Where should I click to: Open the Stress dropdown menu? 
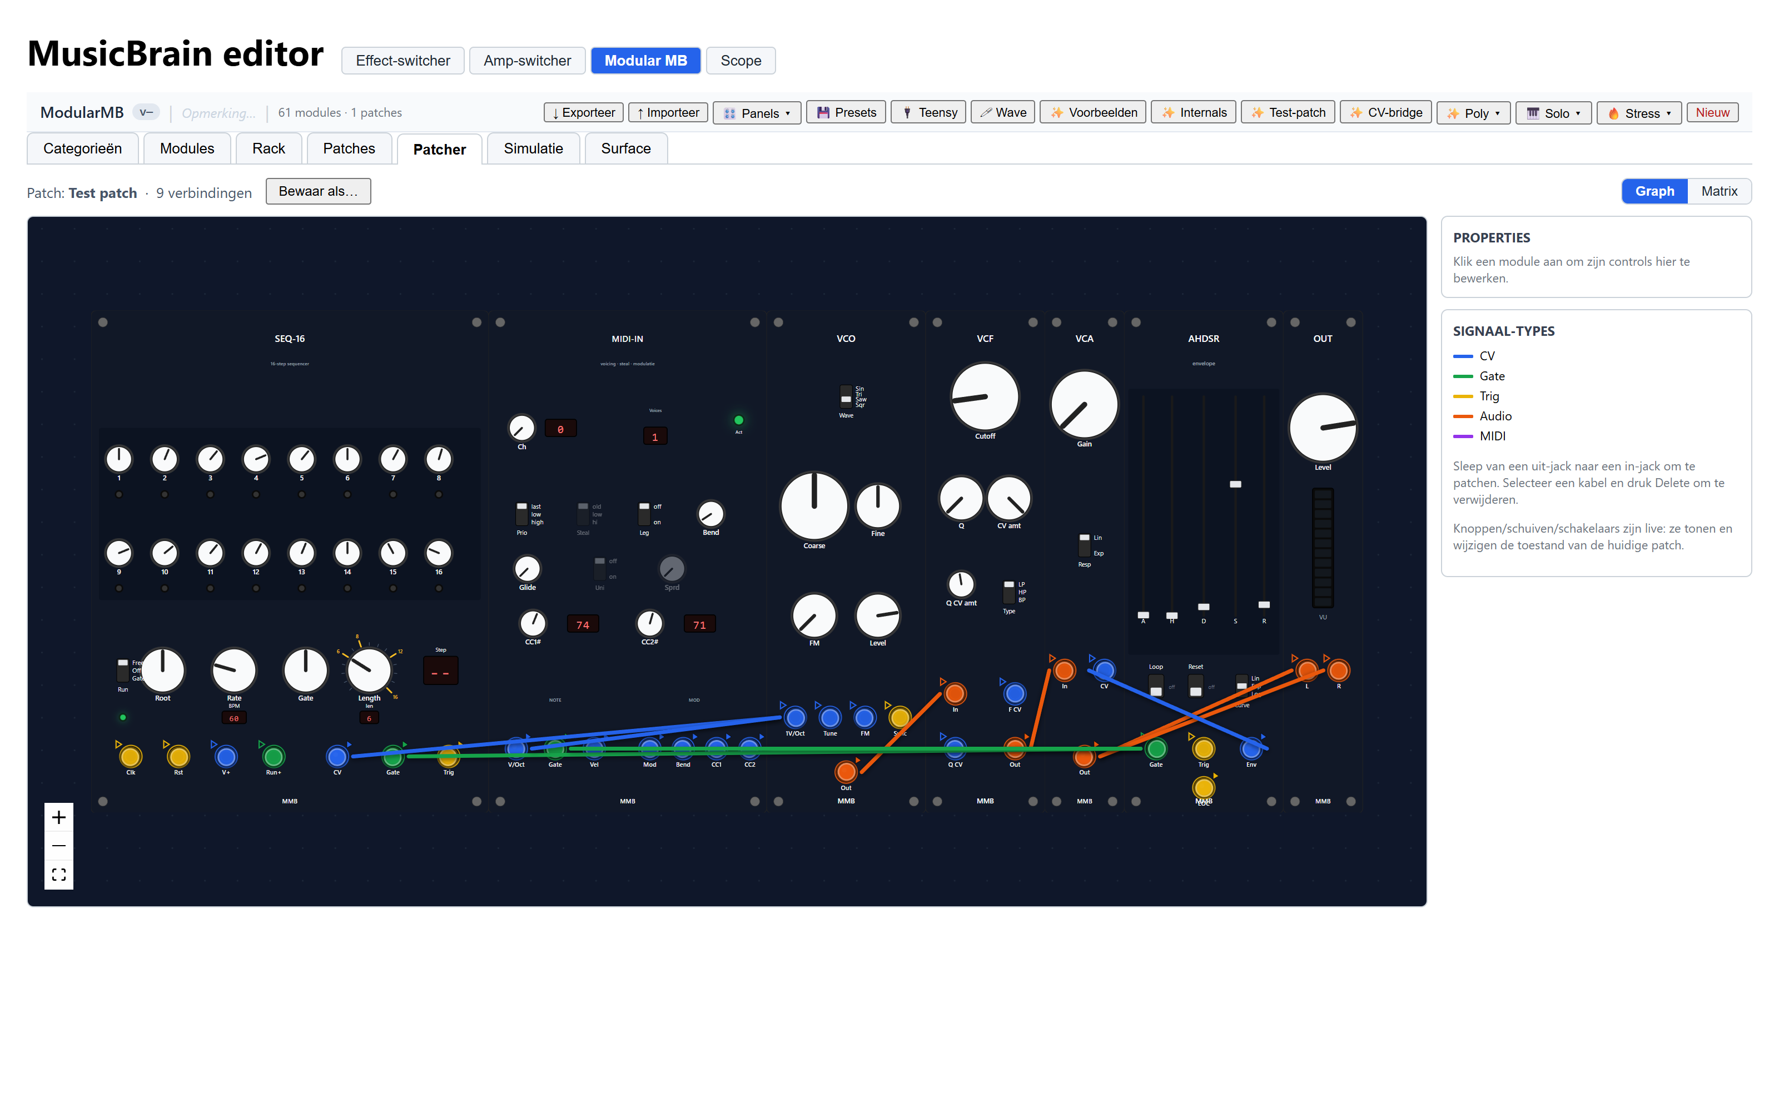1638,112
